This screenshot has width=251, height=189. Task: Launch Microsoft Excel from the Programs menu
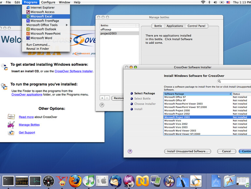click(x=41, y=16)
